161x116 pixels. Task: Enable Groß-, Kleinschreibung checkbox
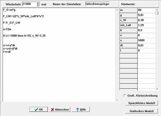pos(125,96)
